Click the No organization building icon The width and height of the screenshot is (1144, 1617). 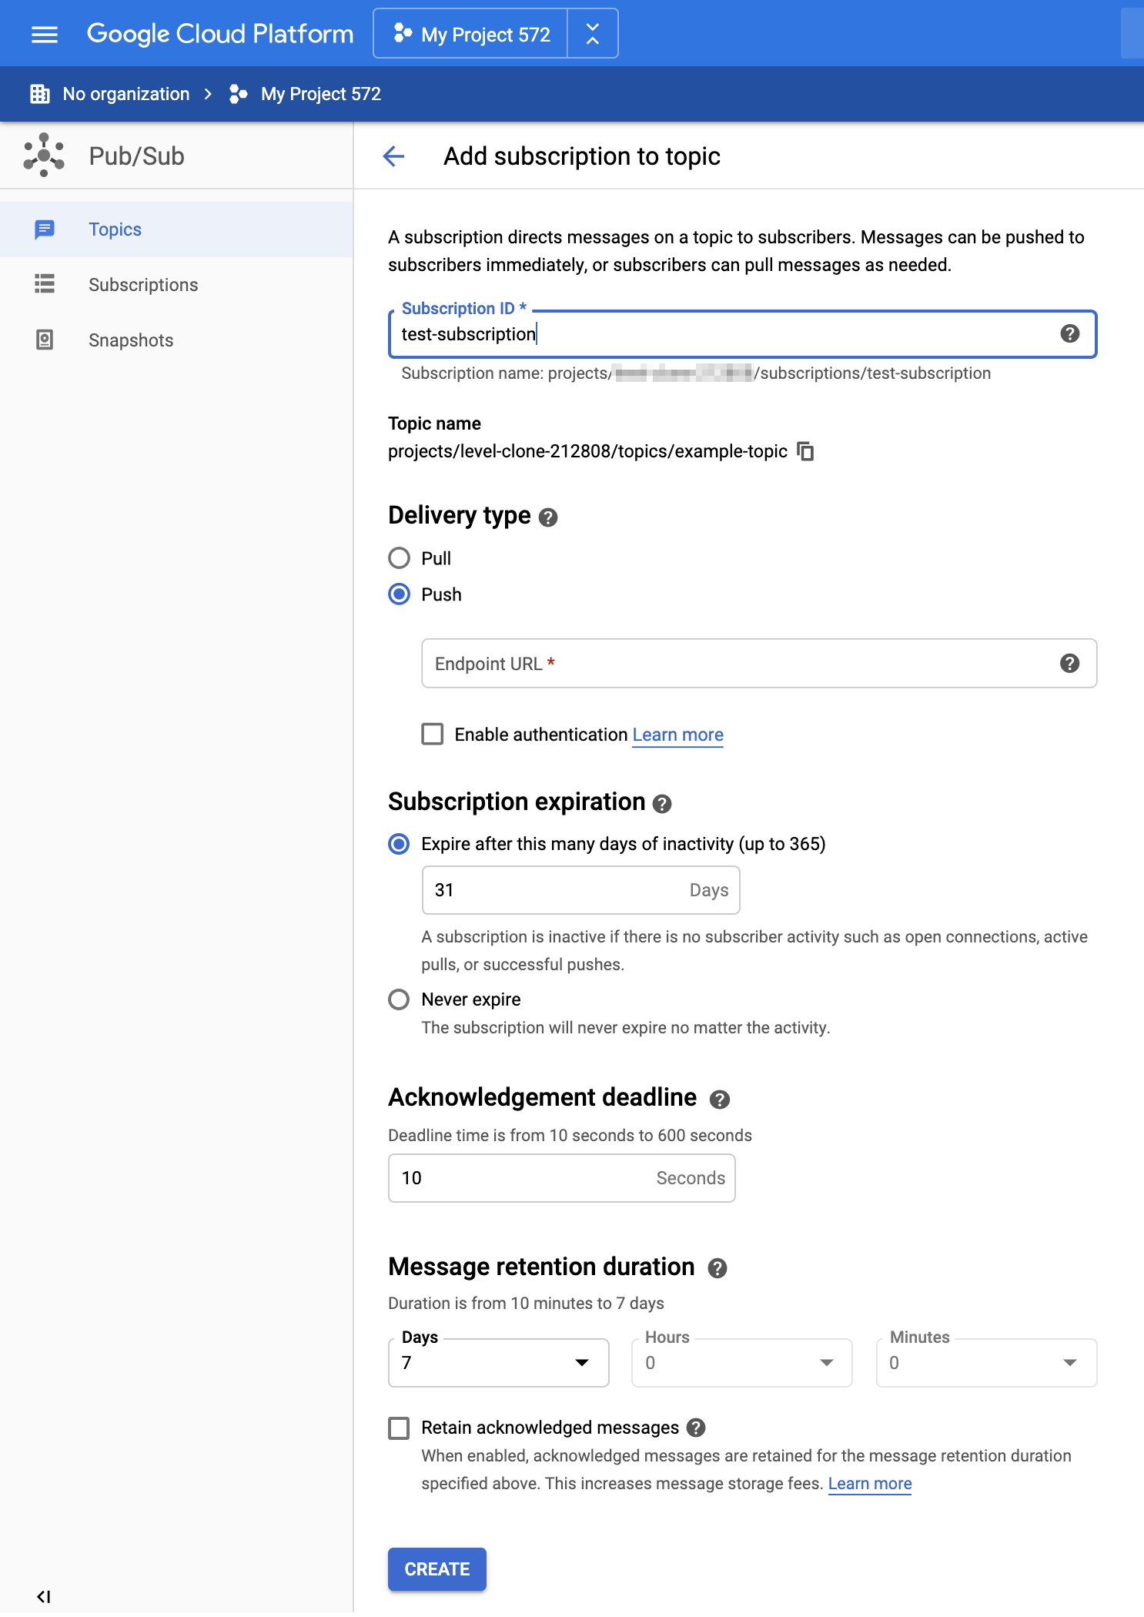[x=40, y=94]
